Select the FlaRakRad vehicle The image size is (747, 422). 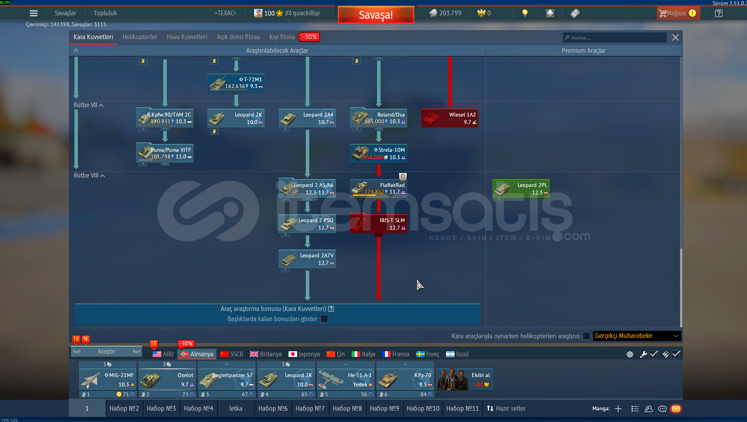[x=379, y=189]
